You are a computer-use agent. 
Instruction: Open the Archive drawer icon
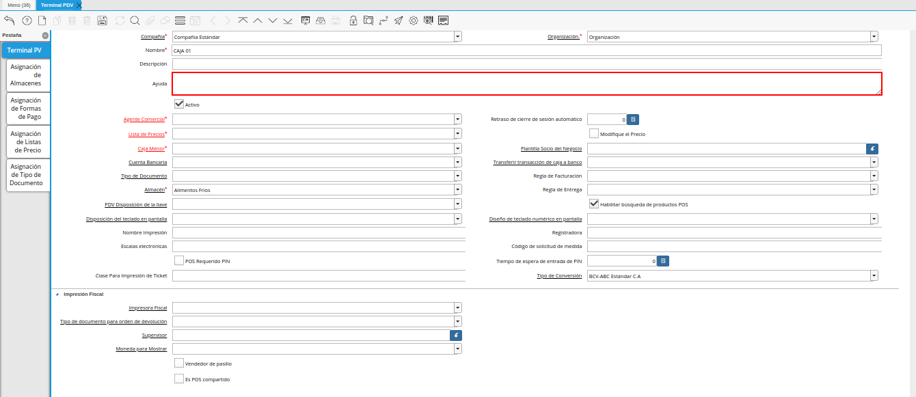pos(321,20)
